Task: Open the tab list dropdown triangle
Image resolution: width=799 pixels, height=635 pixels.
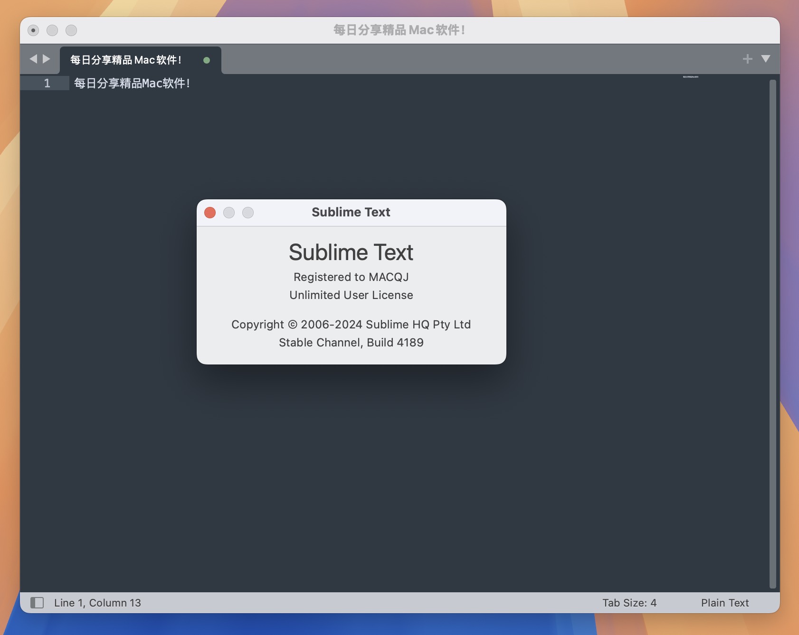Action: coord(765,59)
